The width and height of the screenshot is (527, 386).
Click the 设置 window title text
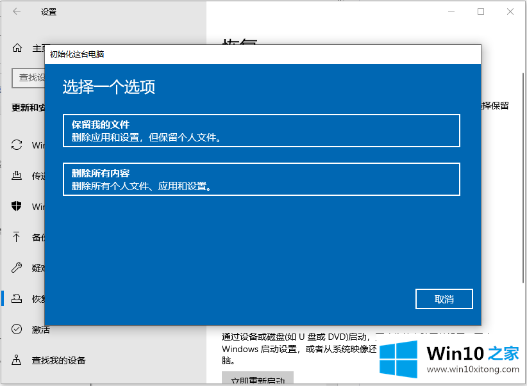(x=49, y=12)
